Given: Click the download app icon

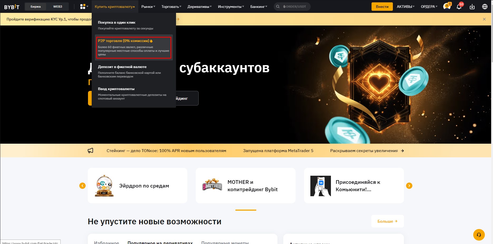Looking at the screenshot, I should pos(472,7).
